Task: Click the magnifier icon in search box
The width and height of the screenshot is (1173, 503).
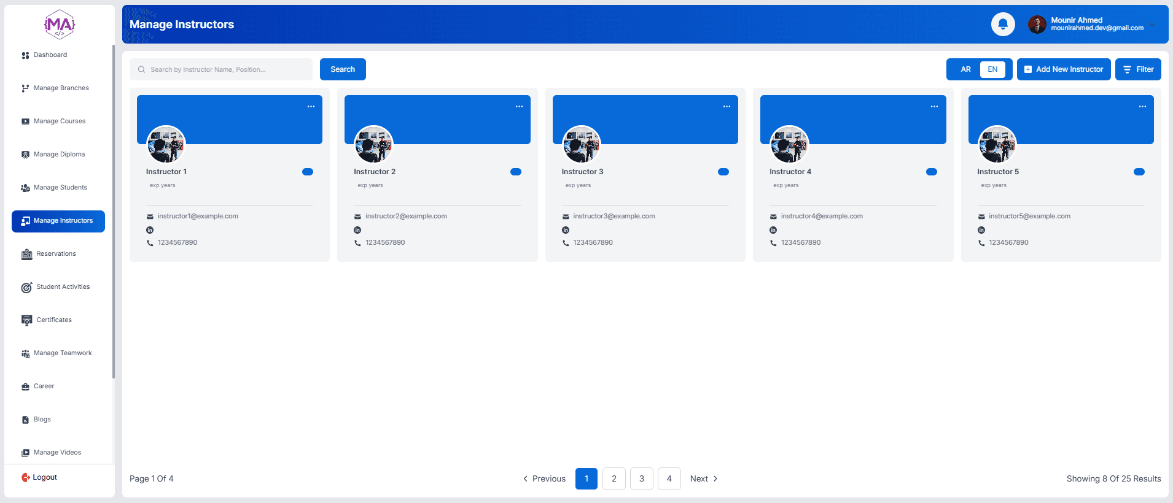Action: 142,69
